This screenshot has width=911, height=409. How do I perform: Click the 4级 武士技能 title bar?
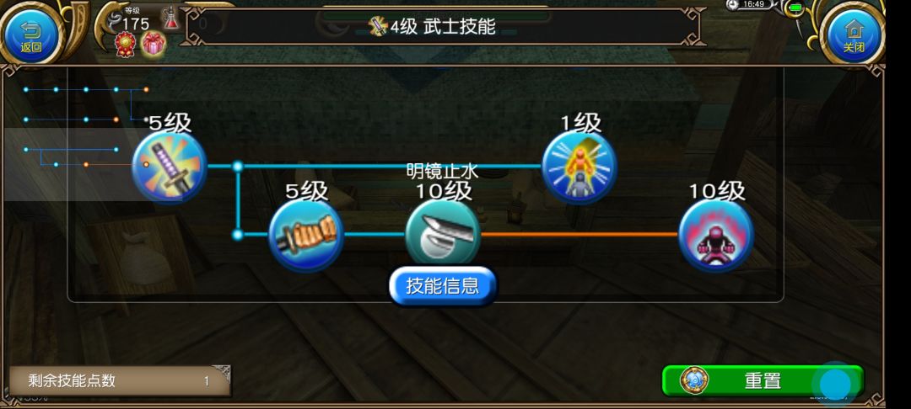pyautogui.click(x=443, y=26)
